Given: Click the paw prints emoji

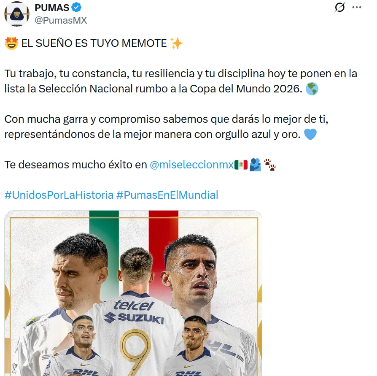Looking at the screenshot, I should click(x=270, y=165).
